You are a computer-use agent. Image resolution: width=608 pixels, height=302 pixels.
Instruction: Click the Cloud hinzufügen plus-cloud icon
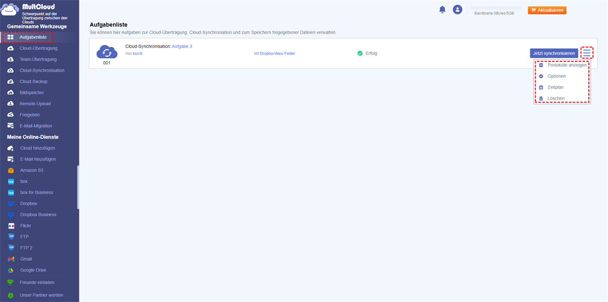(11, 148)
